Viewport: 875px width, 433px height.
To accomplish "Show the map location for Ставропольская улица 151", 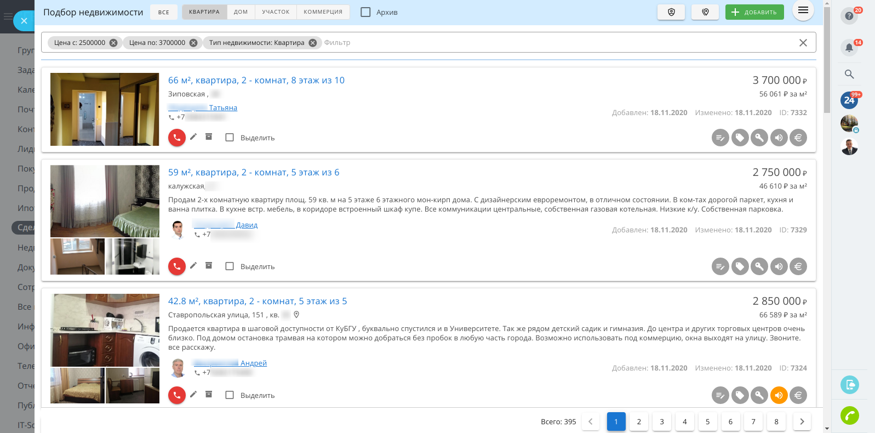I will click(296, 315).
